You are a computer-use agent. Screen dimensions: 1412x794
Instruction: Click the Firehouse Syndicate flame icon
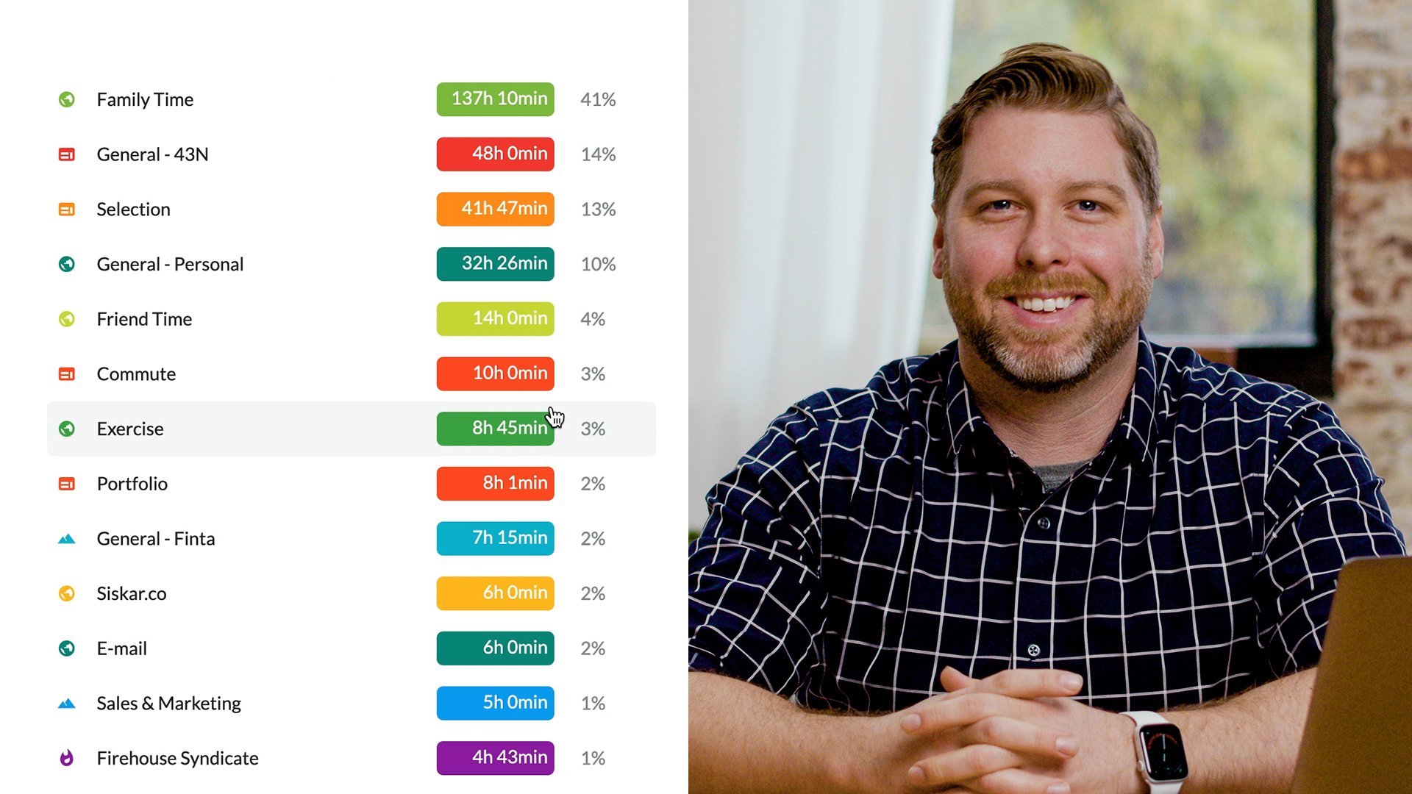[67, 757]
